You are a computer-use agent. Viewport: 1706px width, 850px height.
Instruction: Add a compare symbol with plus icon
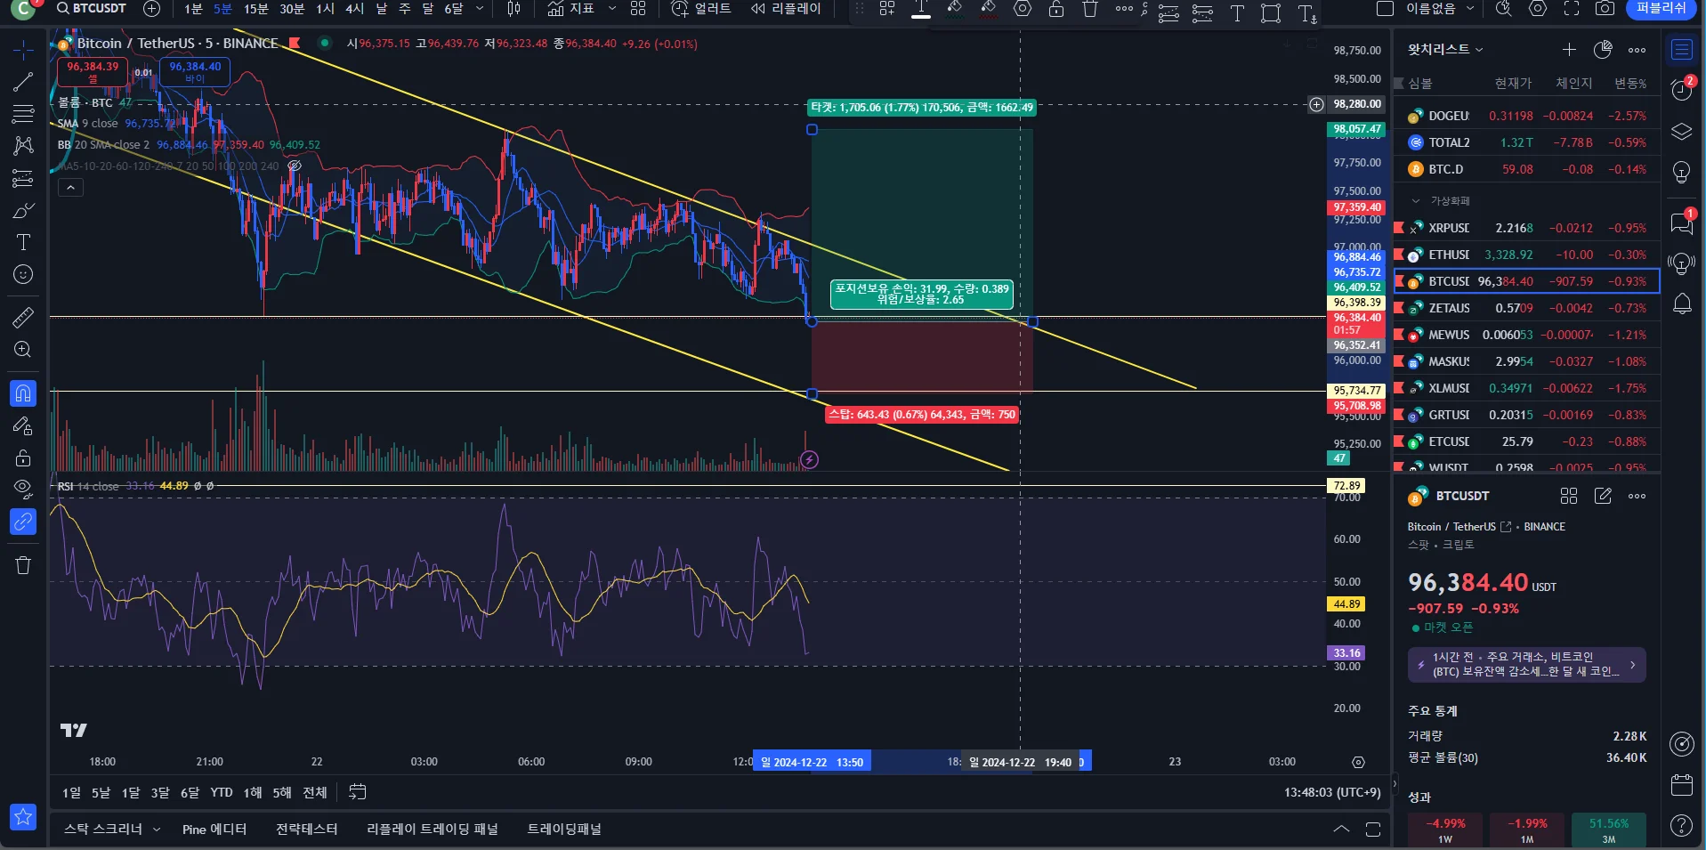click(152, 9)
